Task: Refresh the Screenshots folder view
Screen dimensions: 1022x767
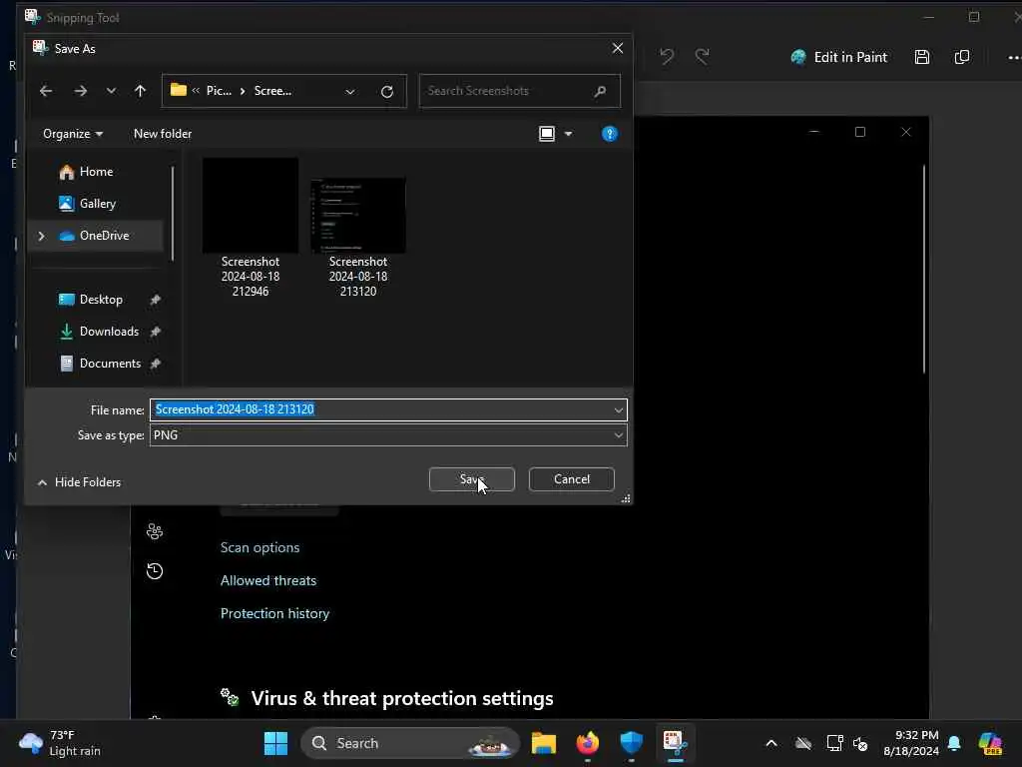Action: [387, 91]
